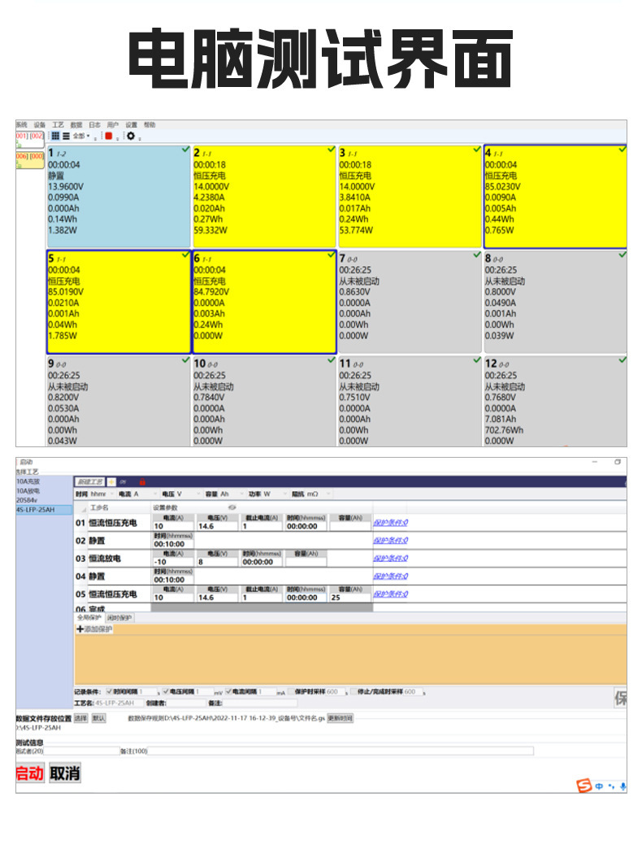Select channel 12 tile showing 702.76Wh
Viewport: 642px width, 853px height.
click(x=555, y=401)
